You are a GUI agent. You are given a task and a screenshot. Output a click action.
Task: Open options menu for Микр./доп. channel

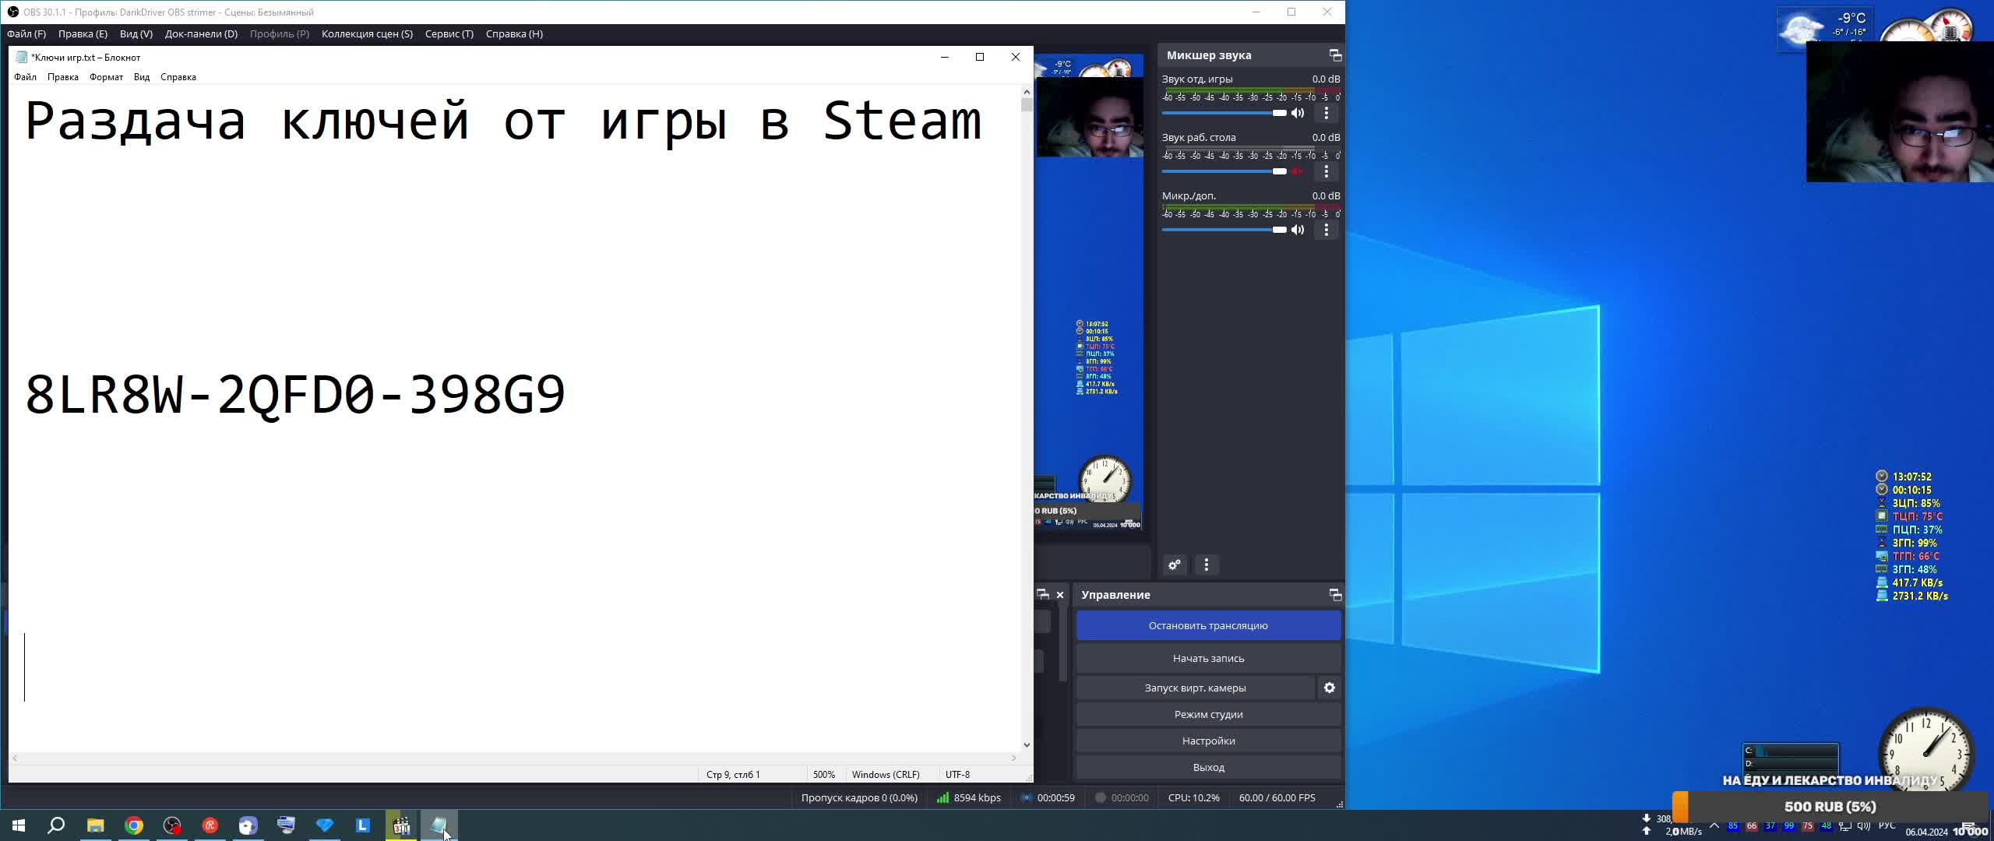(1326, 230)
